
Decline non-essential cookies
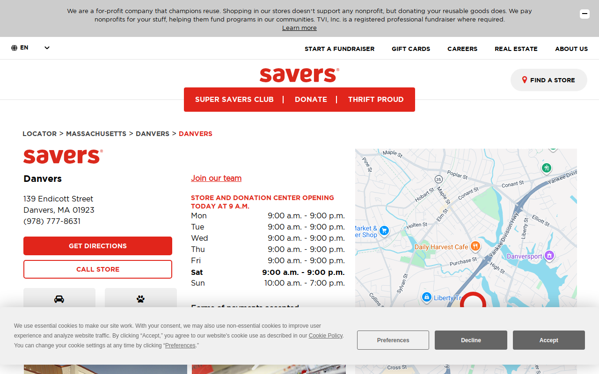(x=471, y=340)
